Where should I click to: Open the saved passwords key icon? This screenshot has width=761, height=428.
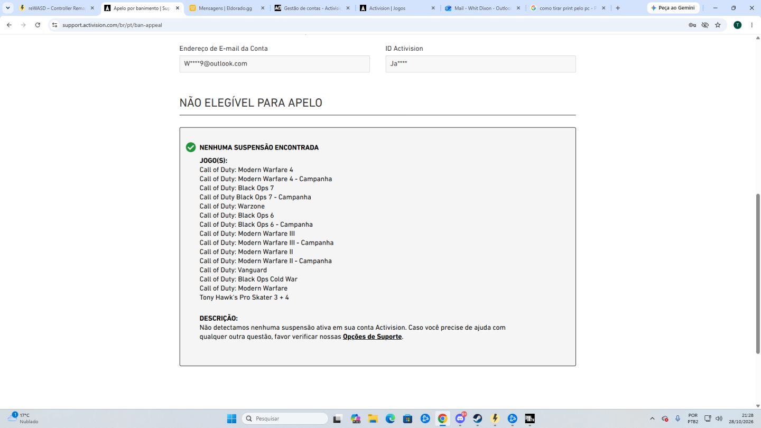[x=692, y=25]
